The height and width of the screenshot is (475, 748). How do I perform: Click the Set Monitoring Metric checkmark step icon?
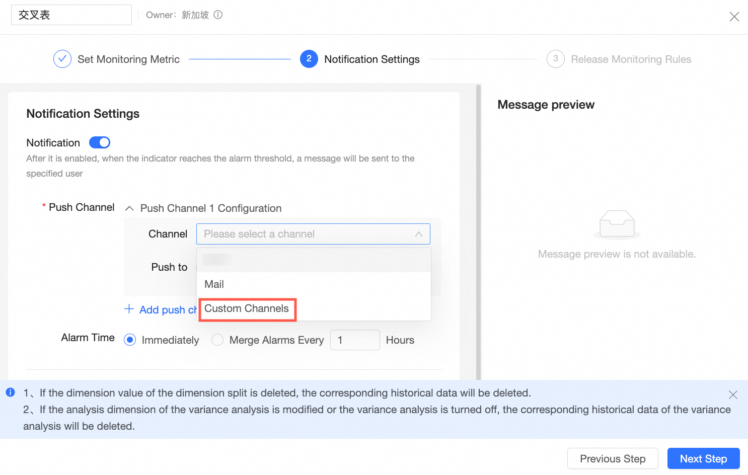click(62, 59)
